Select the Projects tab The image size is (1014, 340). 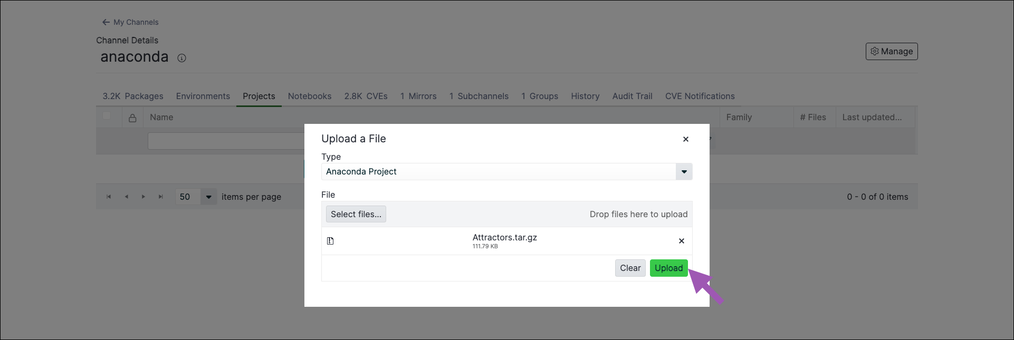pyautogui.click(x=259, y=96)
